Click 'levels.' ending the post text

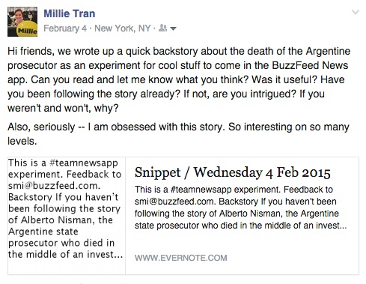(22, 142)
